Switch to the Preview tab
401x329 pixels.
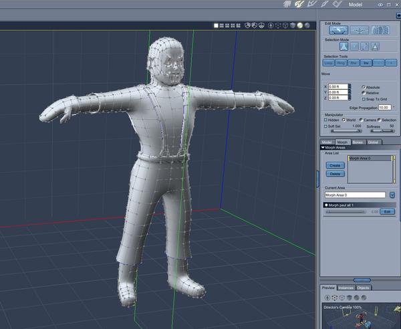[x=328, y=288]
